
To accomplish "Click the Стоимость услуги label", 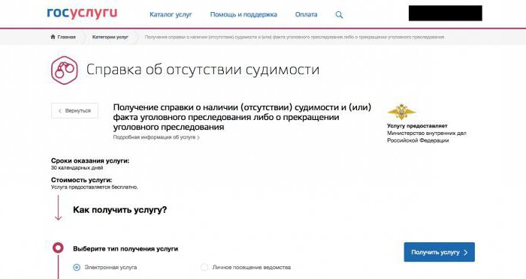I will (x=81, y=180).
